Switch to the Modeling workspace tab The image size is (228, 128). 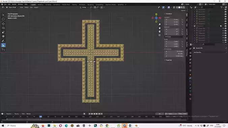40,5
